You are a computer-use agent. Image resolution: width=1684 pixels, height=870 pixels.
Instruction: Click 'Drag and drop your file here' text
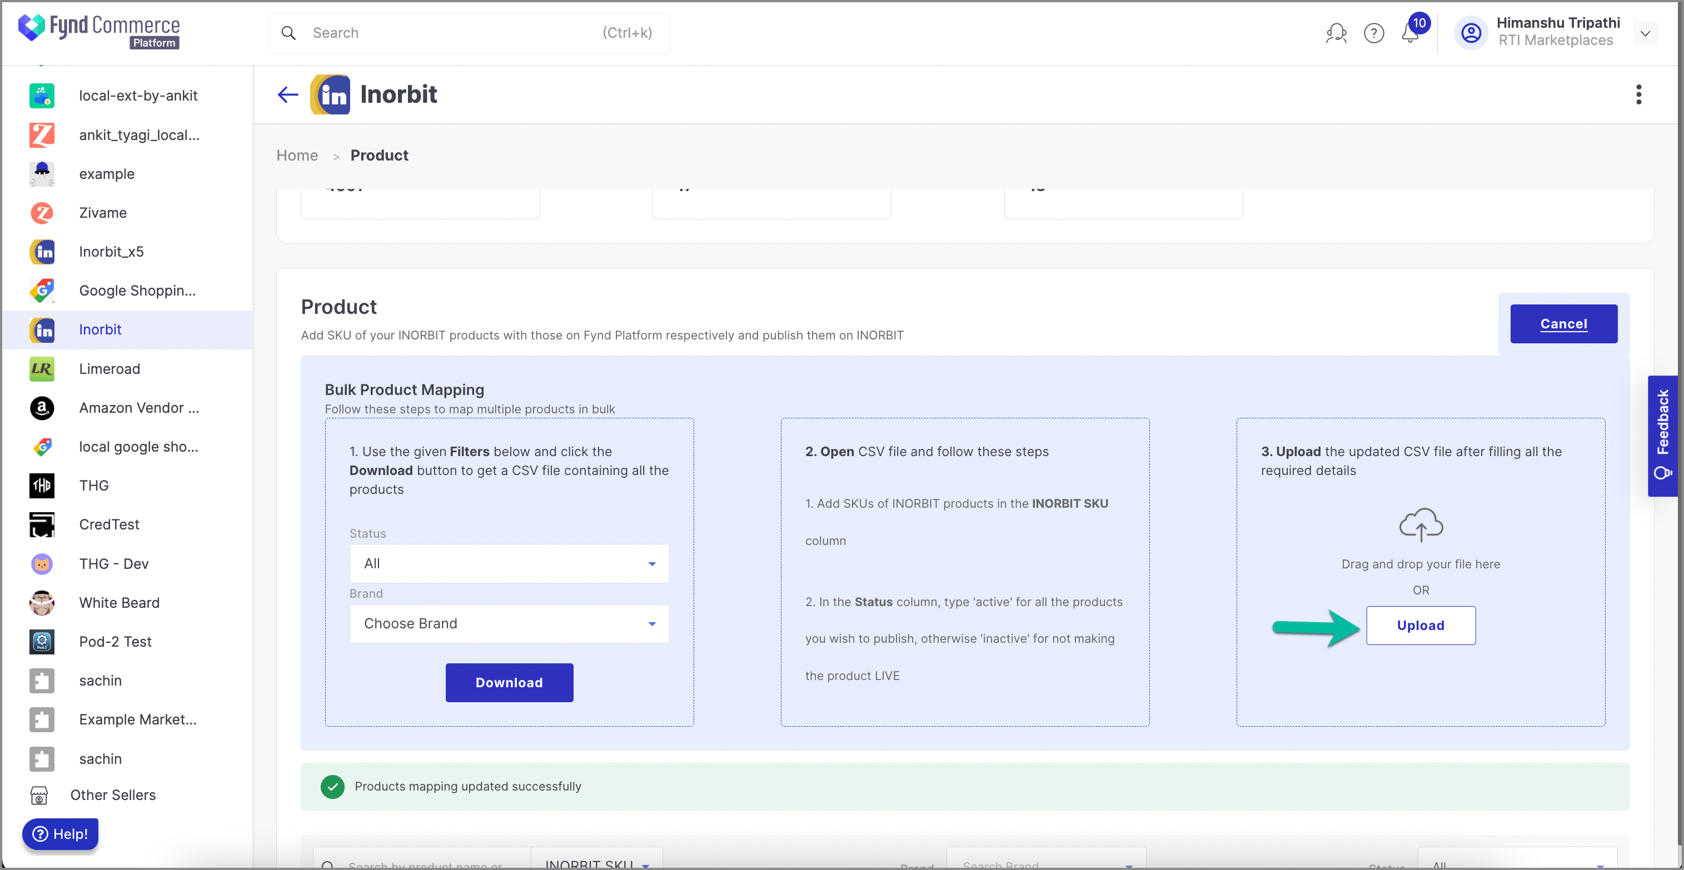click(1421, 564)
